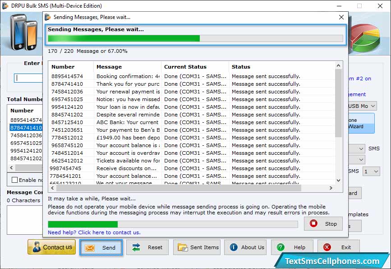Click the Stop button
This screenshot has height=269, width=391.
pos(323,223)
